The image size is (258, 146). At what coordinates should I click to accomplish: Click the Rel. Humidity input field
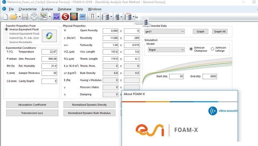pyautogui.click(x=49, y=66)
